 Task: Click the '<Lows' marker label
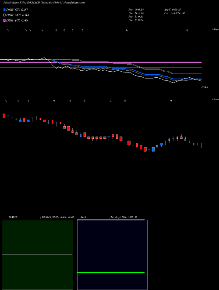pos(215,100)
